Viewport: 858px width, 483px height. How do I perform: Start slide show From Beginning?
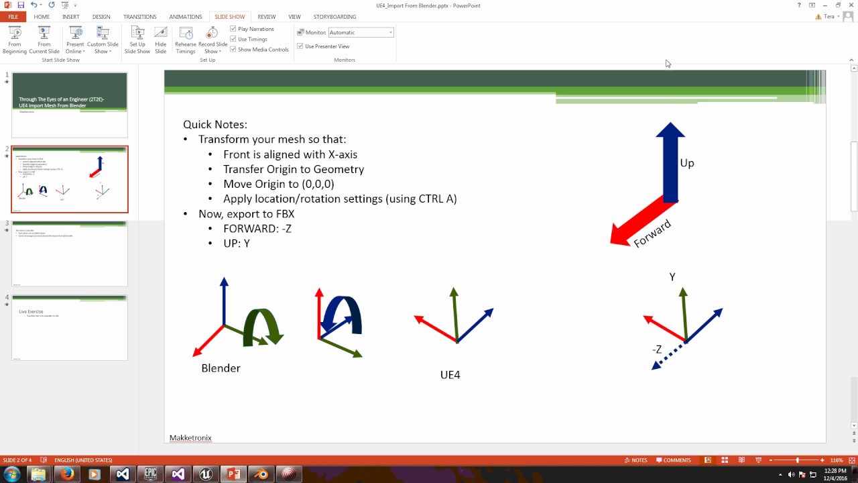pos(15,40)
